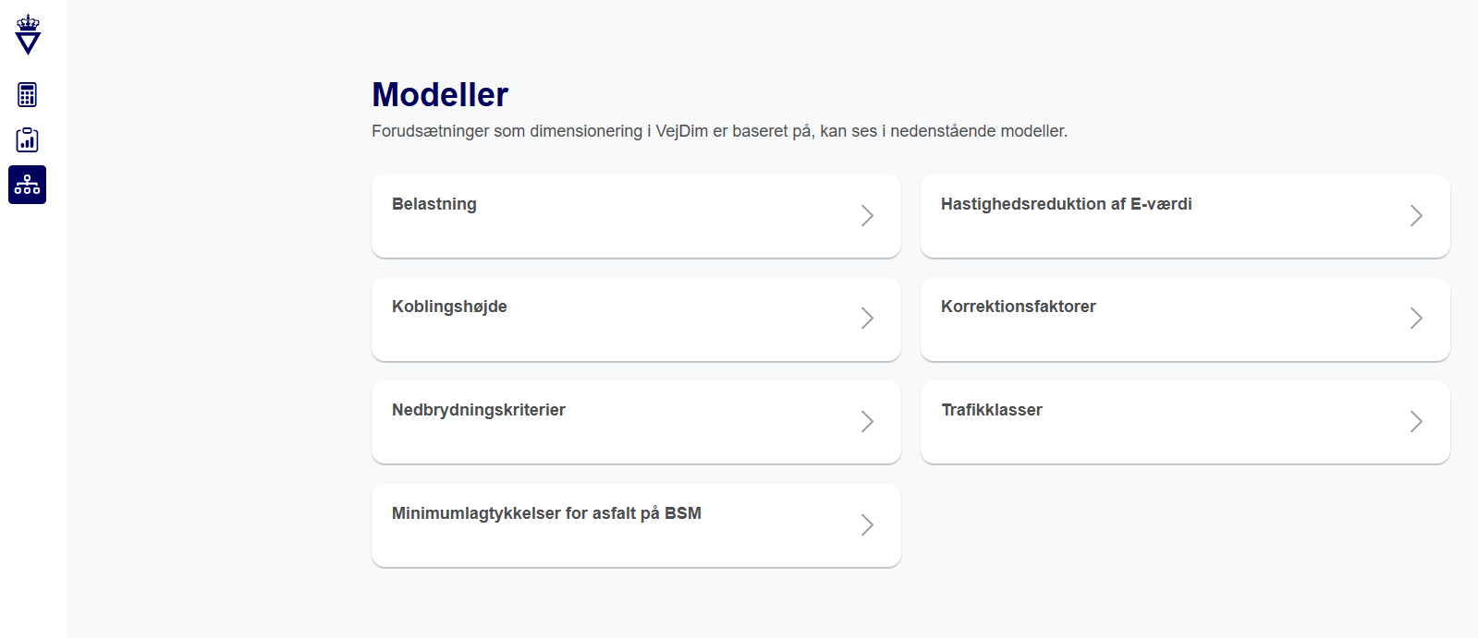Select the models hierarchy sidebar icon
Viewport: 1478px width, 638px height.
pyautogui.click(x=28, y=185)
